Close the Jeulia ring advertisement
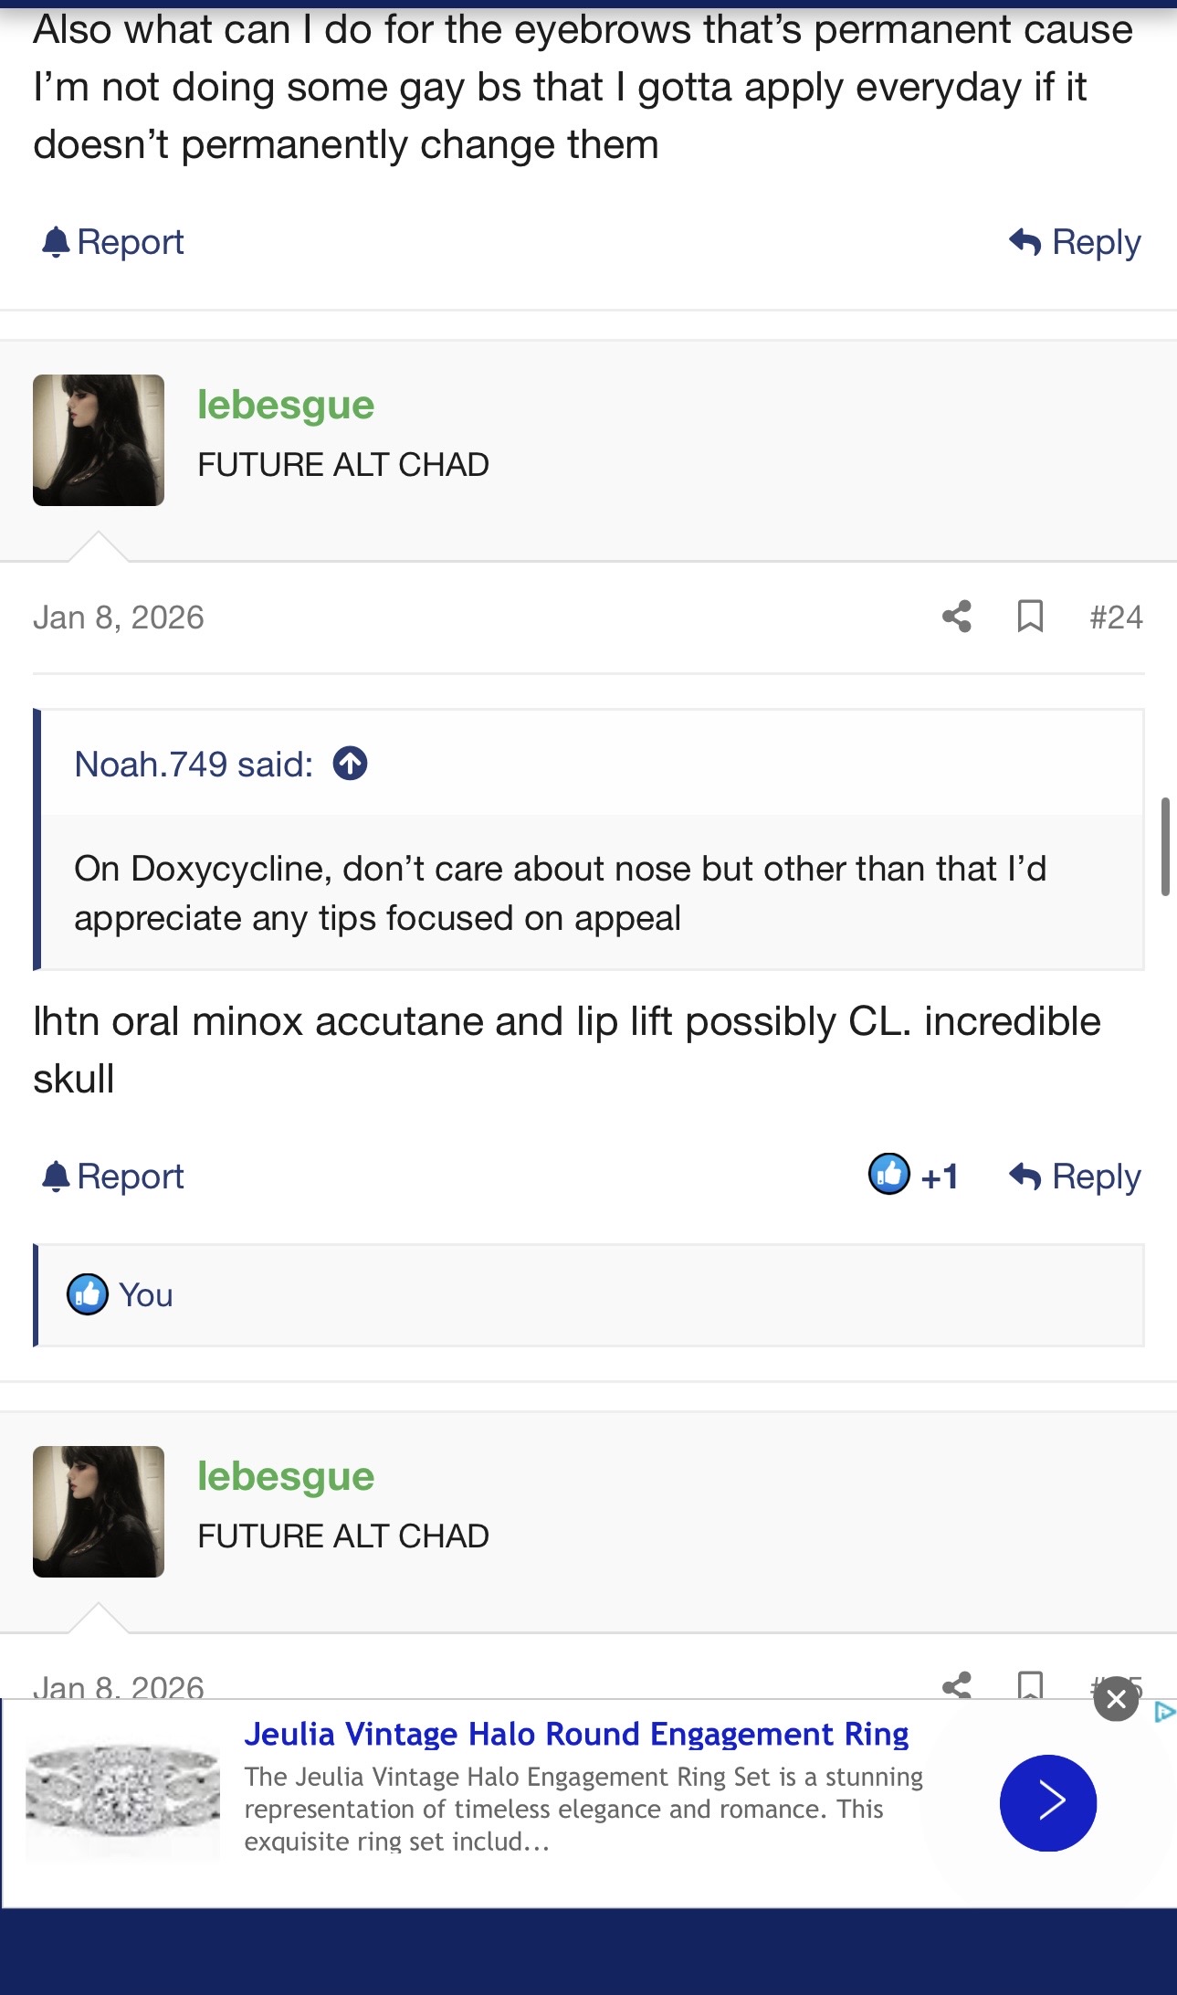The image size is (1177, 1995). tap(1116, 1700)
